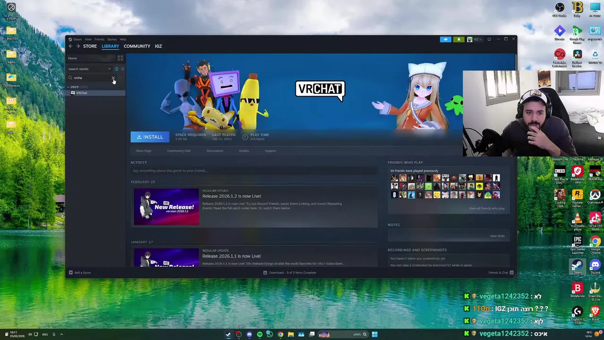
Task: Click the blue INSTALL button
Action: coord(150,137)
